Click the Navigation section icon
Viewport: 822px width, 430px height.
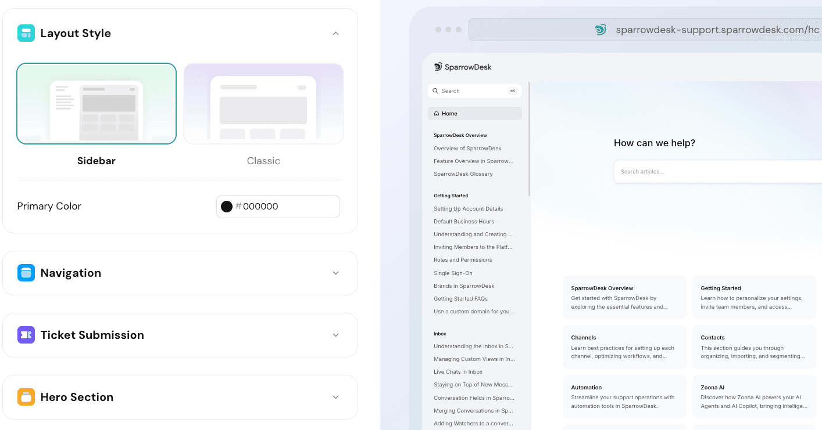pos(26,273)
